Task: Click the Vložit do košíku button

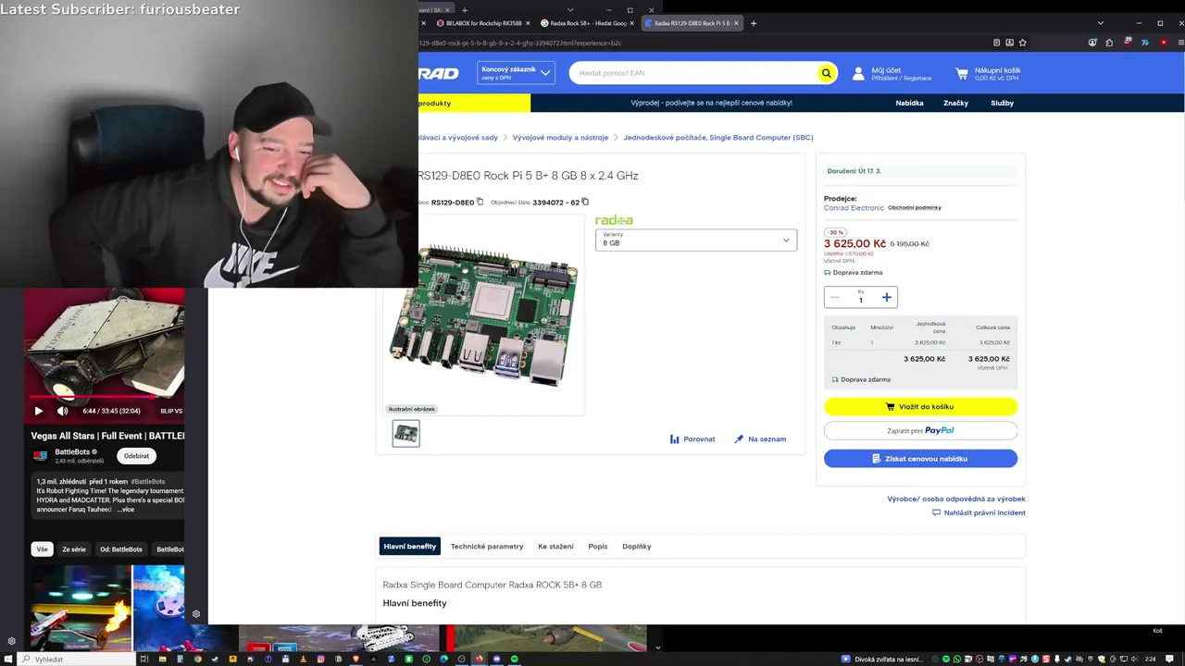Action: (920, 406)
